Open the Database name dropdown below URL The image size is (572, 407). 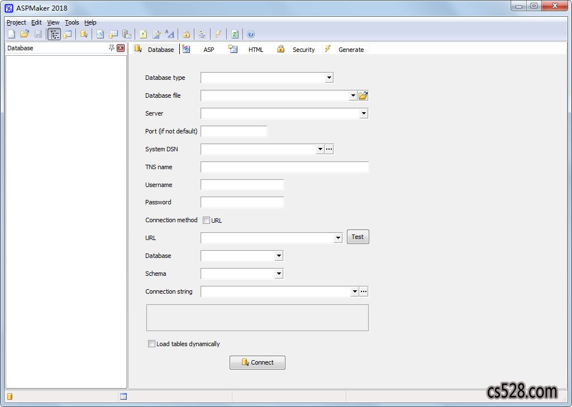click(279, 256)
